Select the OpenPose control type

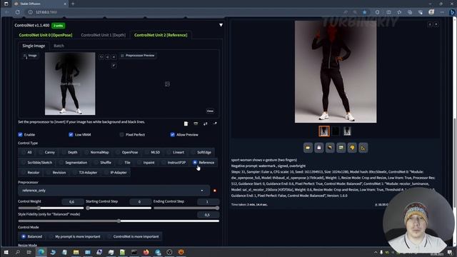pos(126,152)
